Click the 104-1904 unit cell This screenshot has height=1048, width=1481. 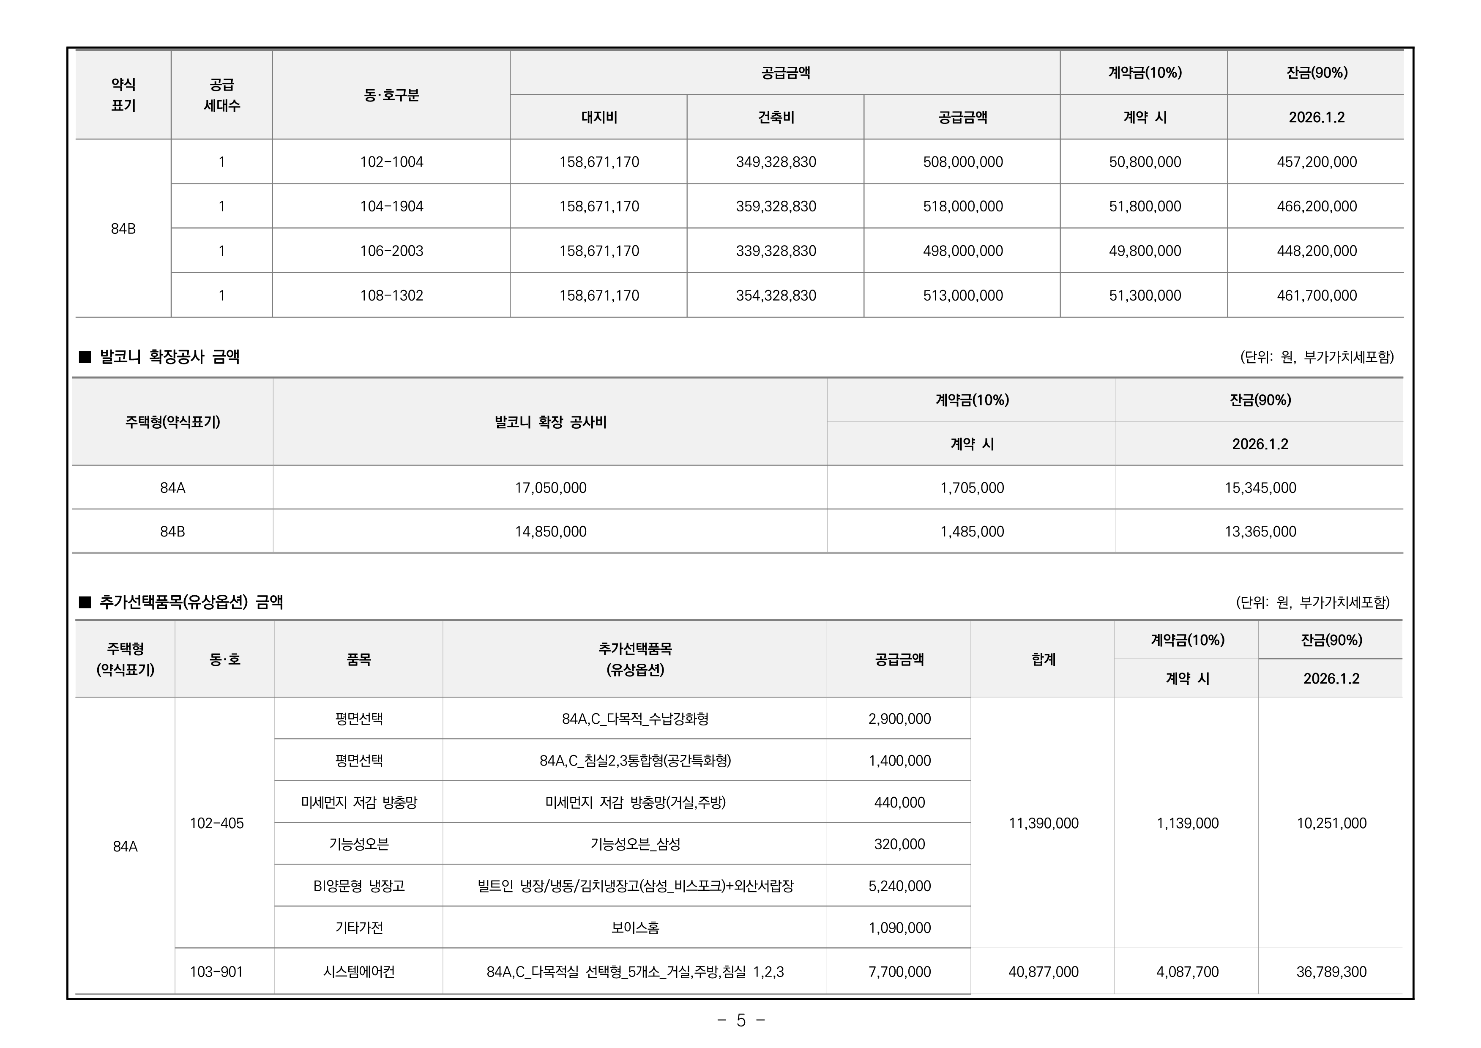tap(391, 206)
